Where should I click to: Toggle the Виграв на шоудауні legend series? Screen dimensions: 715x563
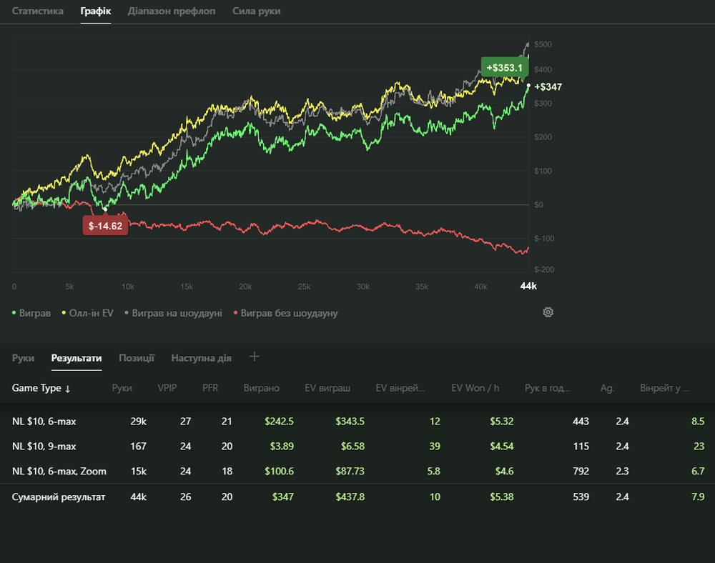point(173,313)
